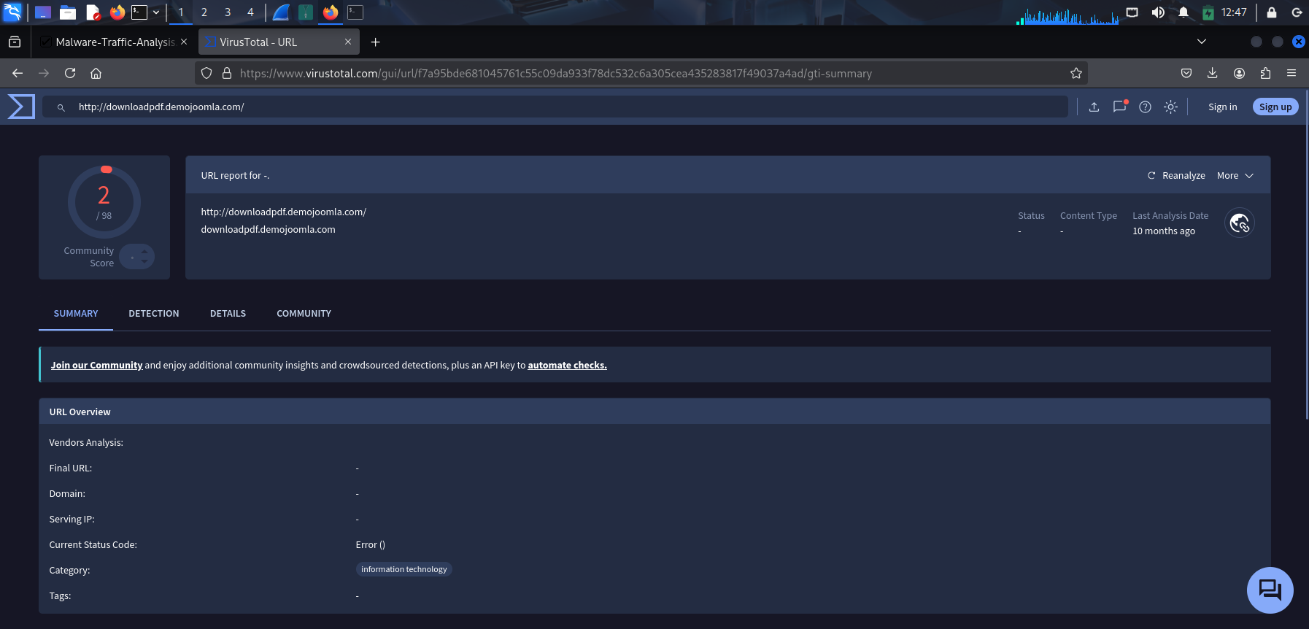This screenshot has width=1309, height=629.
Task: Click the information technology category tag
Action: pyautogui.click(x=403, y=569)
